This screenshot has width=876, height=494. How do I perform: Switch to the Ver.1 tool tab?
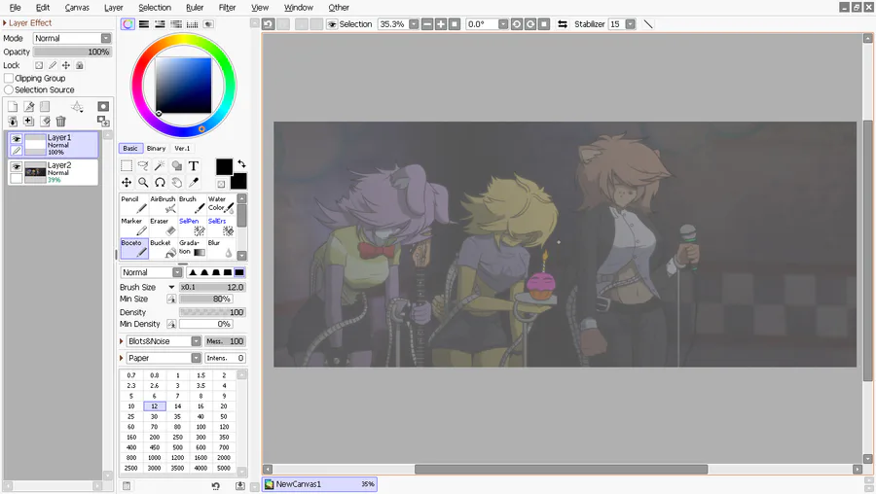[x=182, y=149]
